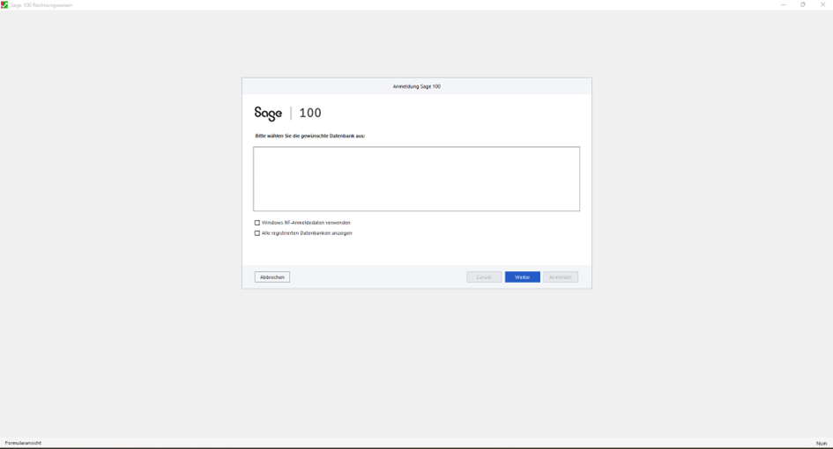Click the Sage application icon in title bar

(4, 4)
